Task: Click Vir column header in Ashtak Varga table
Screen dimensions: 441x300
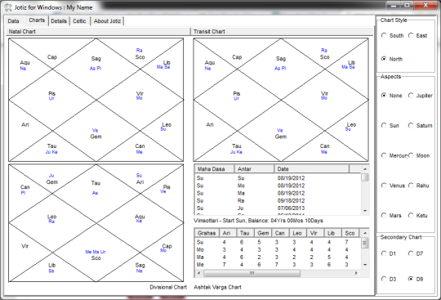Action: tap(315, 233)
